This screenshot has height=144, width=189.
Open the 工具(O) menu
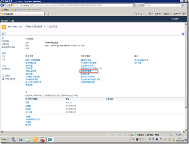[x=177, y=14]
